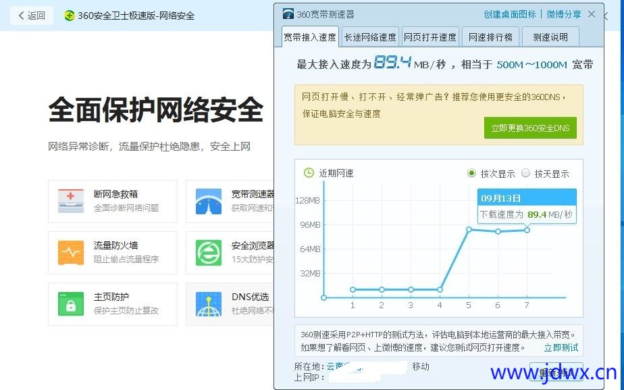The width and height of the screenshot is (624, 390).
Task: Click the 128MB axis label
Action: click(307, 200)
